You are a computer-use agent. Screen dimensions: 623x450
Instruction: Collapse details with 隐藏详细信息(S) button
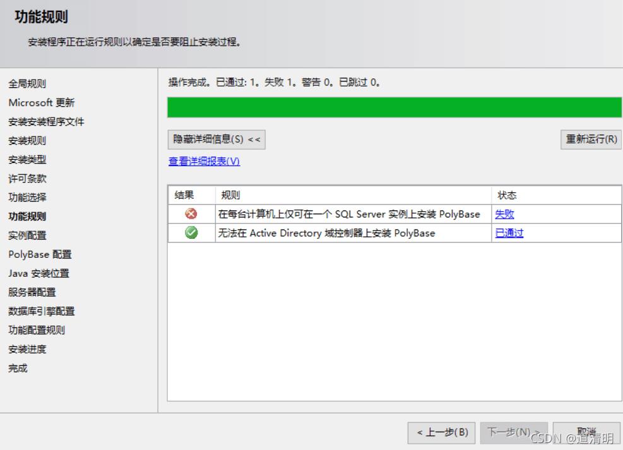(217, 140)
